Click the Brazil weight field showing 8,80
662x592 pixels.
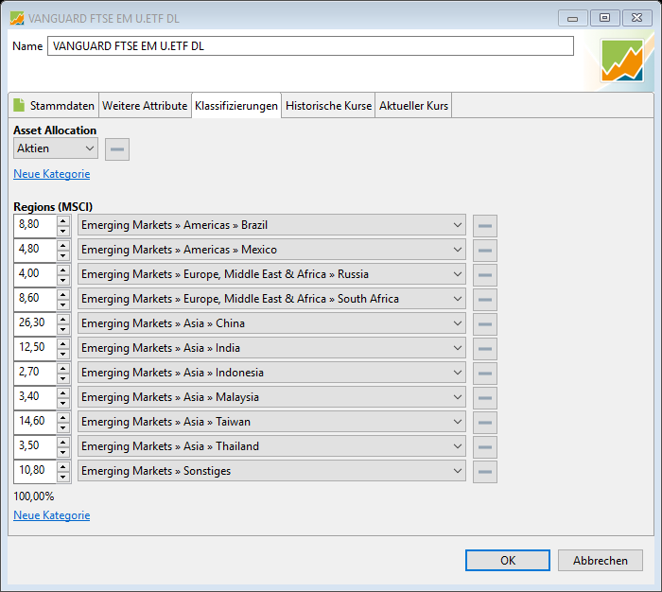[35, 225]
